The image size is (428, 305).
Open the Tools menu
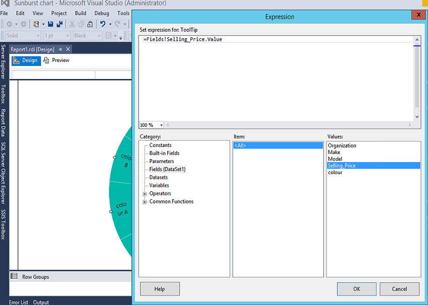[x=123, y=13]
